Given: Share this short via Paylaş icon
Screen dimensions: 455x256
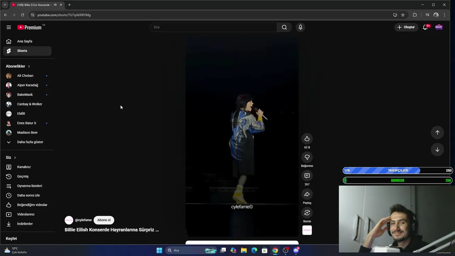Looking at the screenshot, I should [x=307, y=194].
